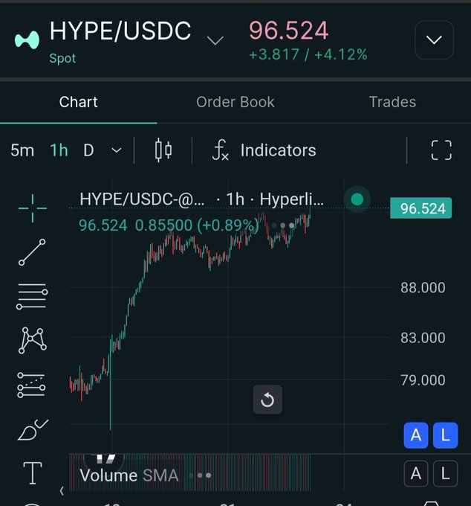Select the 5m timeframe
471x506 pixels.
pos(22,150)
